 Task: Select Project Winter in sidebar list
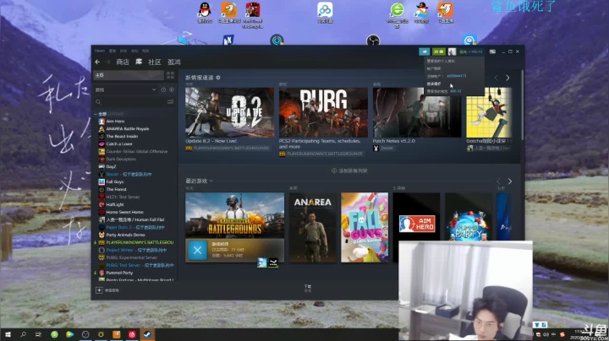pyautogui.click(x=136, y=250)
